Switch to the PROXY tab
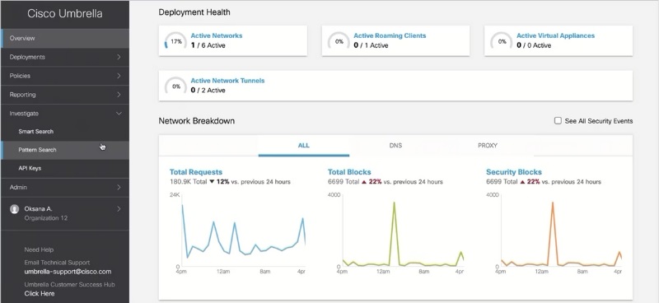This screenshot has width=659, height=303. pyautogui.click(x=488, y=146)
